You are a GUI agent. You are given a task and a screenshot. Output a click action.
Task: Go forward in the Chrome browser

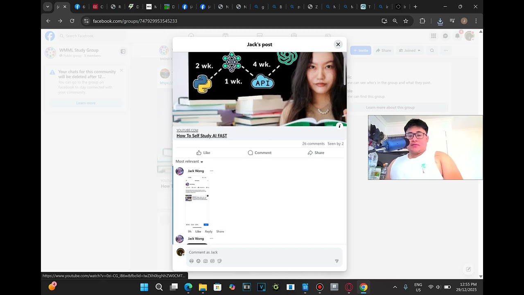[x=60, y=21]
